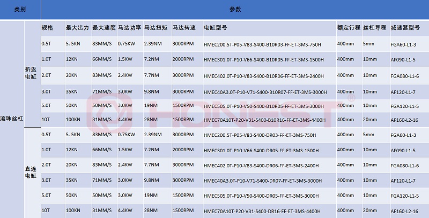Click the 马达转速 column header

pos(183,27)
